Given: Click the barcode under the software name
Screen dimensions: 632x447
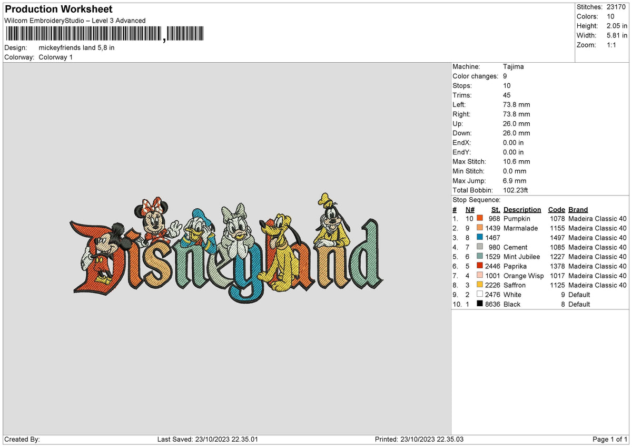Looking at the screenshot, I should [104, 34].
